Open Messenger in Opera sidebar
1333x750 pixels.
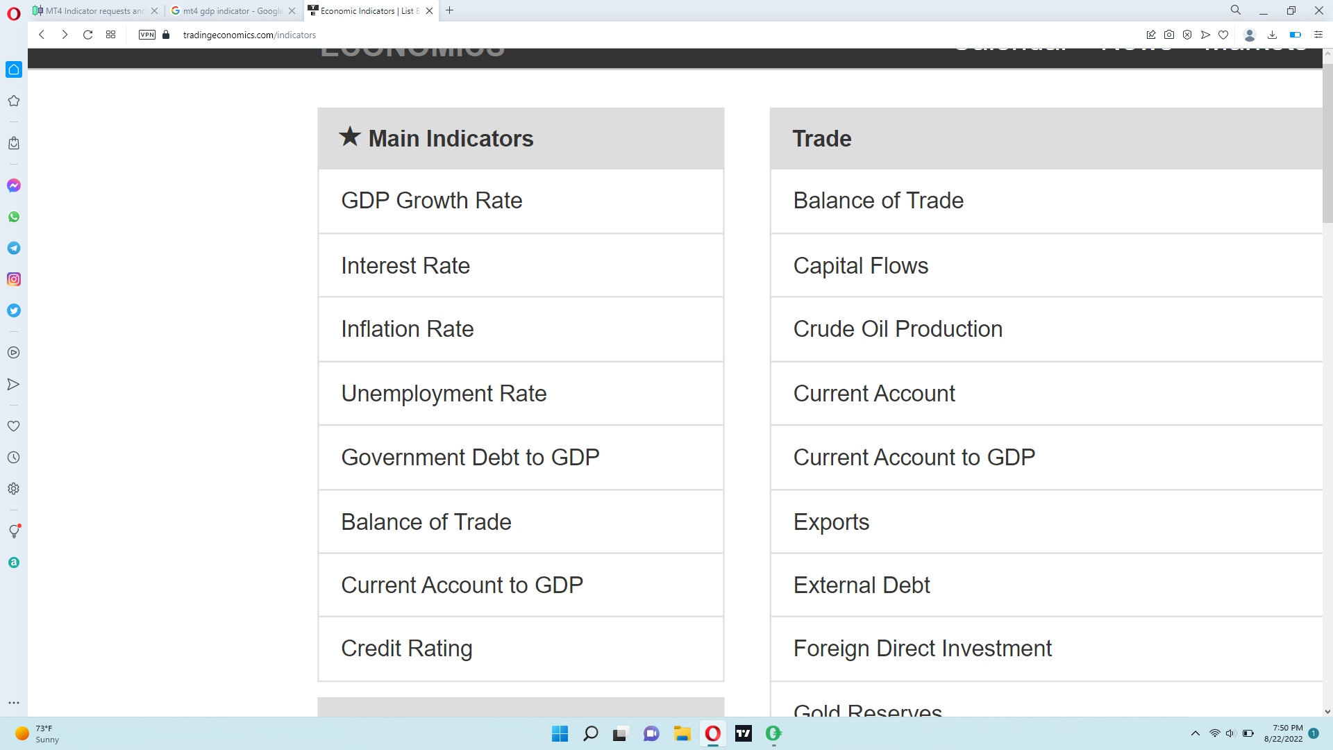pyautogui.click(x=14, y=185)
